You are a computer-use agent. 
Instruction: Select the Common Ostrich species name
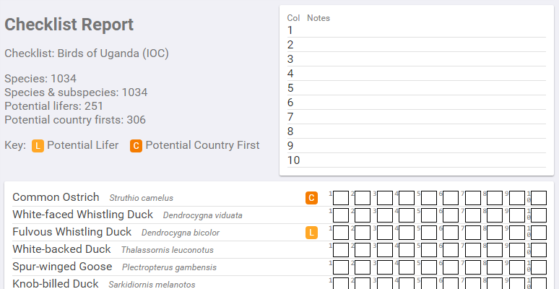[56, 197]
